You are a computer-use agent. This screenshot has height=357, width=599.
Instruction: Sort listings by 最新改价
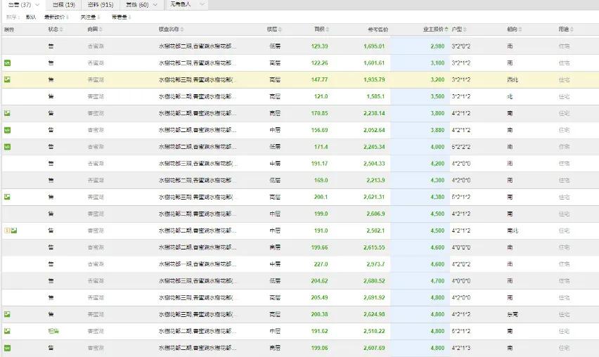click(56, 17)
